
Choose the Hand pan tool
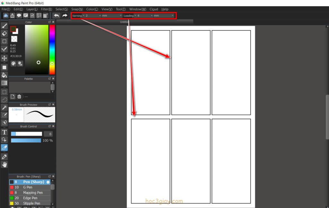point(4,165)
